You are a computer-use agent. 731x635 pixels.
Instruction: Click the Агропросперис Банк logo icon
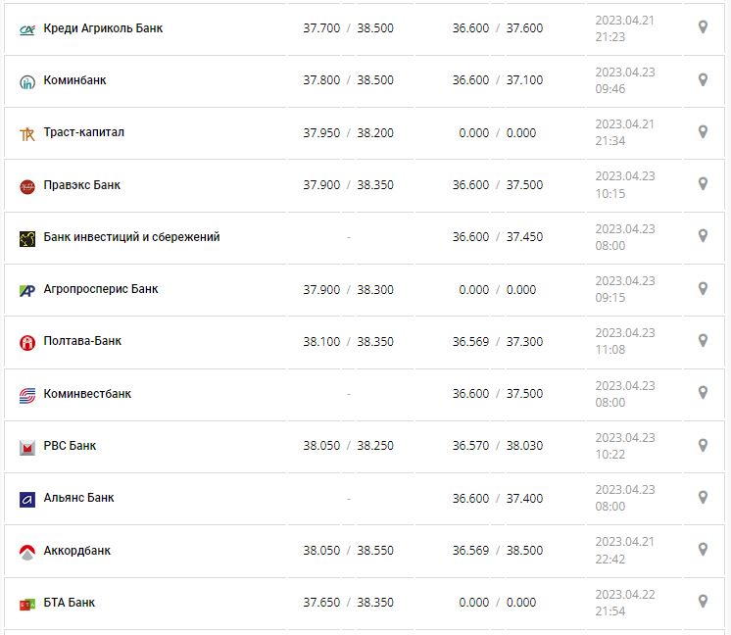(27, 290)
